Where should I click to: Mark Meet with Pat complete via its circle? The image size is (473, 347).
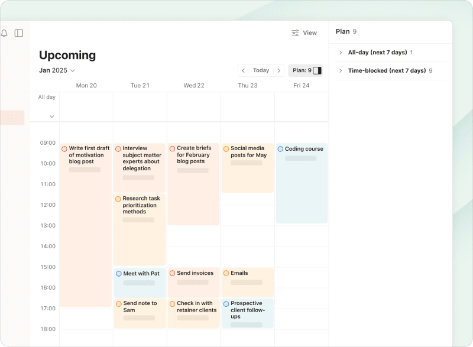pyautogui.click(x=118, y=273)
